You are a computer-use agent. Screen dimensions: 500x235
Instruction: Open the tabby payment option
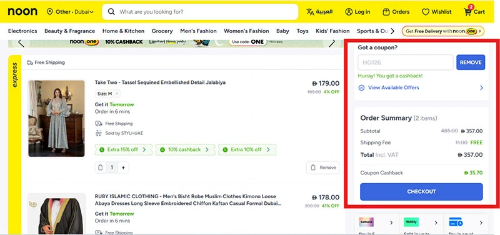[x=421, y=223]
